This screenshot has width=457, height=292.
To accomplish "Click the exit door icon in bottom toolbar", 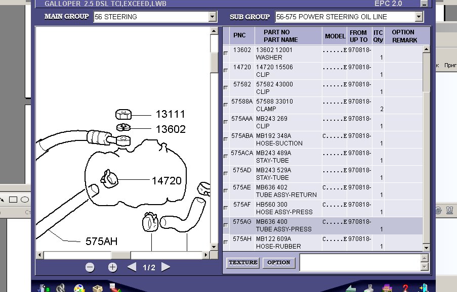I will 423,288.
